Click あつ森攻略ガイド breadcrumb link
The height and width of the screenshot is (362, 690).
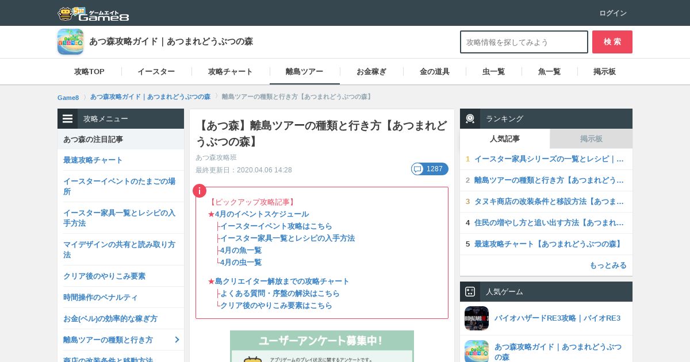(150, 97)
